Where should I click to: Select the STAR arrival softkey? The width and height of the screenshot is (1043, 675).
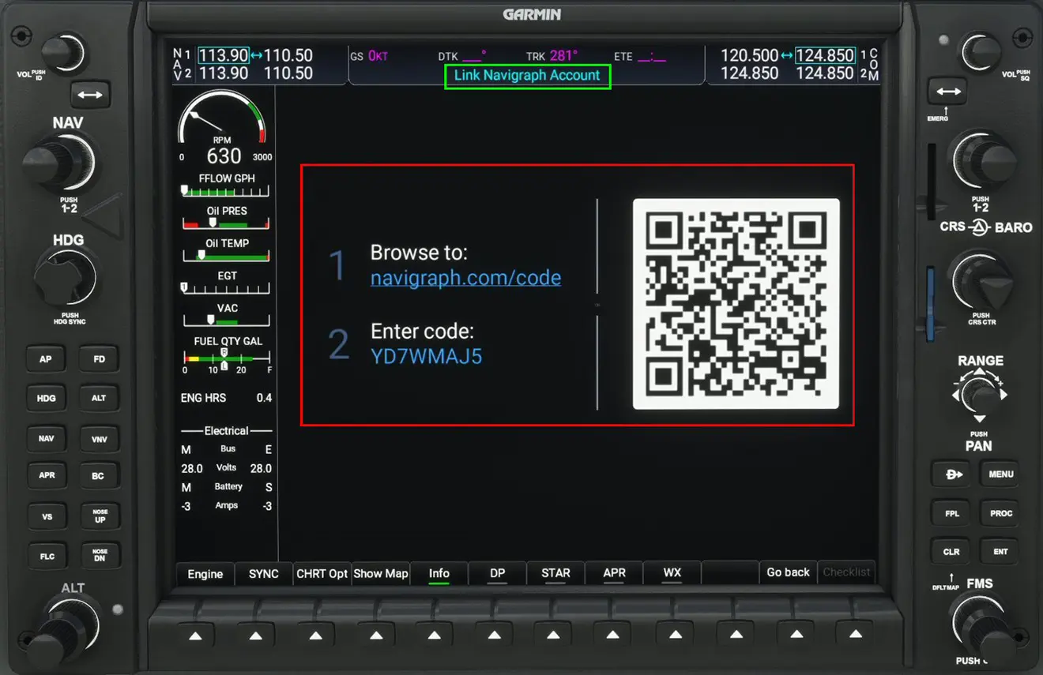point(555,574)
